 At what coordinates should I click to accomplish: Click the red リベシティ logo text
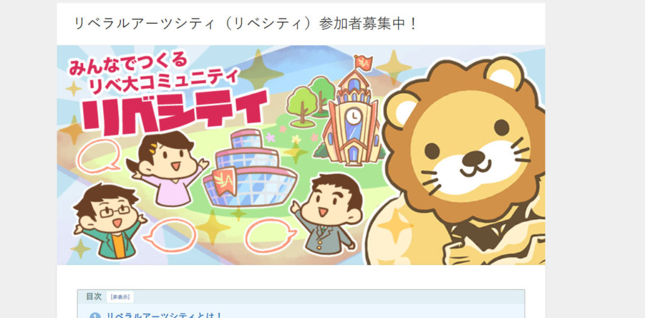[174, 111]
